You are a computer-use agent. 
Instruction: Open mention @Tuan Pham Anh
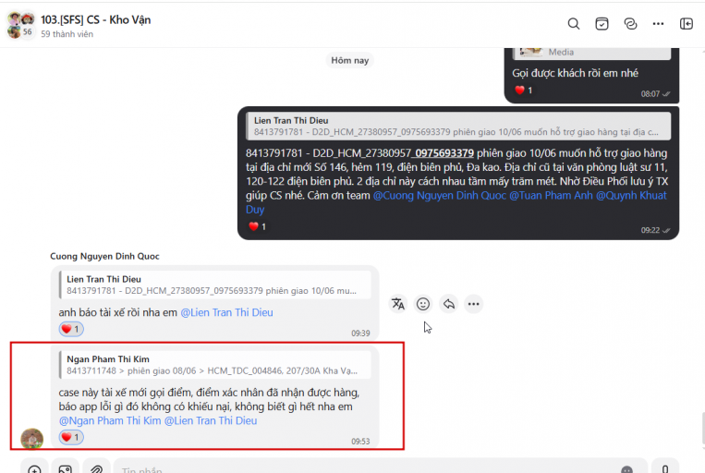[551, 196]
